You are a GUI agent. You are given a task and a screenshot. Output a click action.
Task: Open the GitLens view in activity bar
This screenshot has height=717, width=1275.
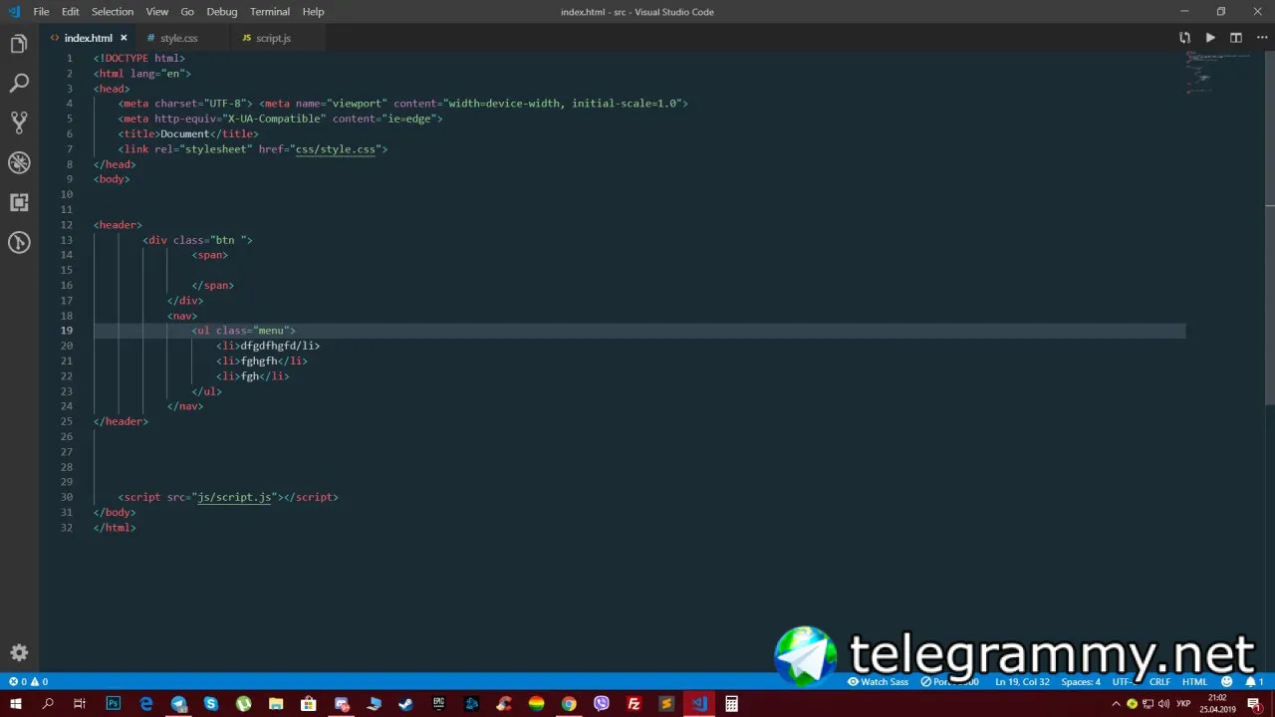coord(19,242)
